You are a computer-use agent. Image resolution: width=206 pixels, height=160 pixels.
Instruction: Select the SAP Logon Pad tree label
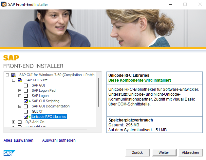click(44, 90)
